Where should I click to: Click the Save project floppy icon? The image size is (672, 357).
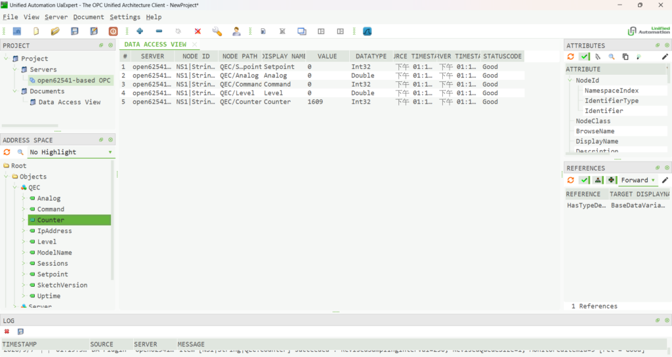point(75,31)
